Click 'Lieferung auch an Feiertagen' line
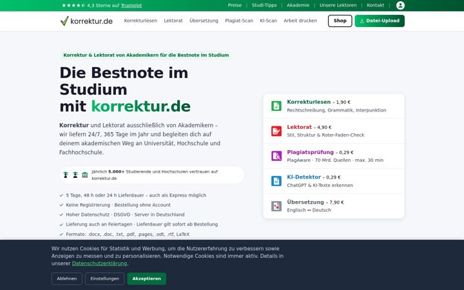464x290 pixels. 142,224
